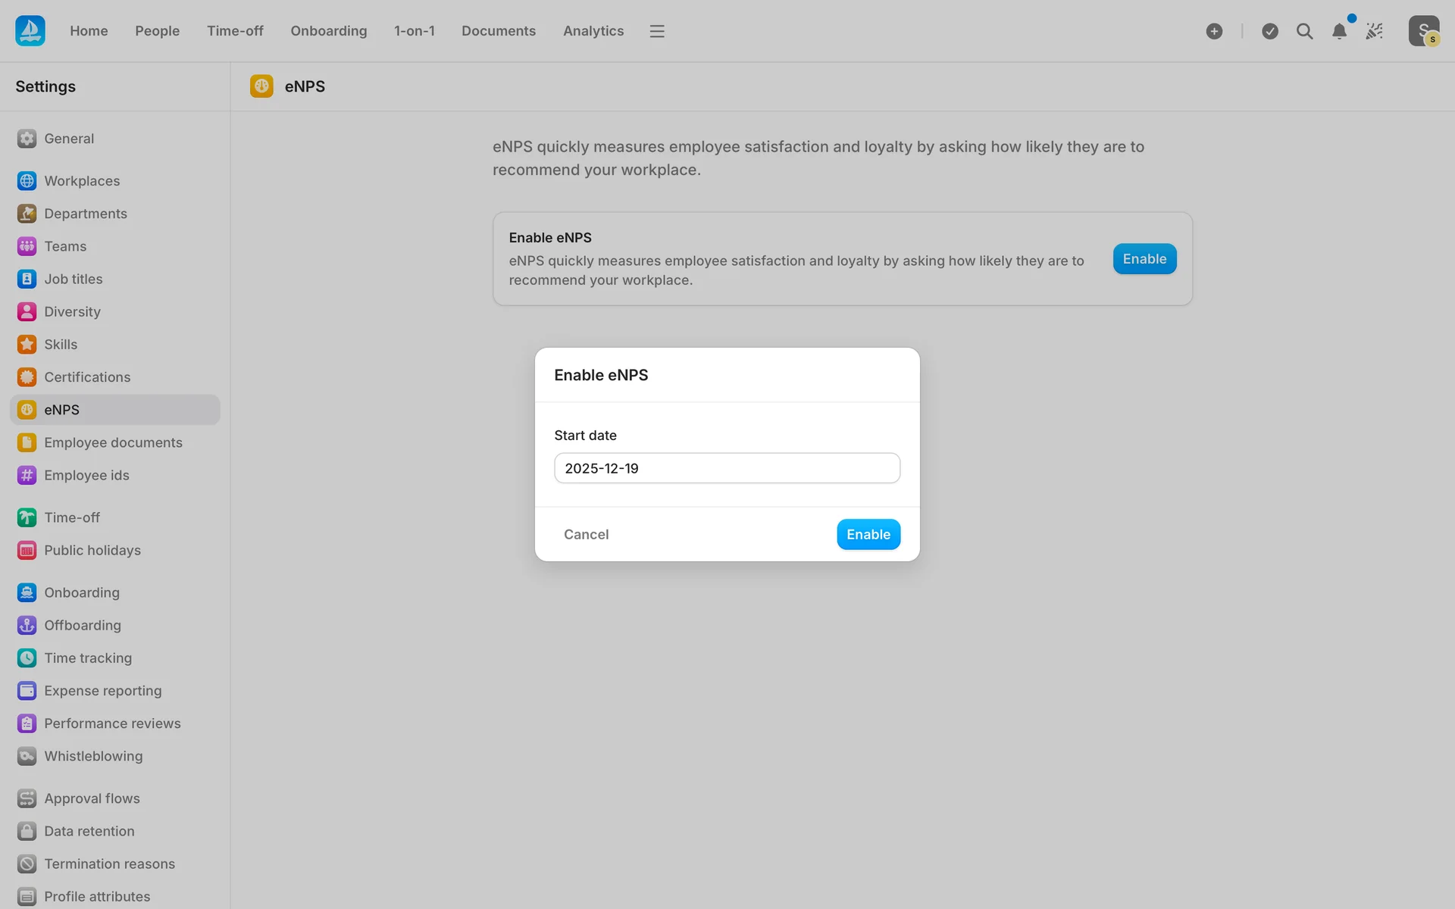This screenshot has width=1455, height=909.
Task: Click Enable button in eNPS card
Action: [1144, 259]
